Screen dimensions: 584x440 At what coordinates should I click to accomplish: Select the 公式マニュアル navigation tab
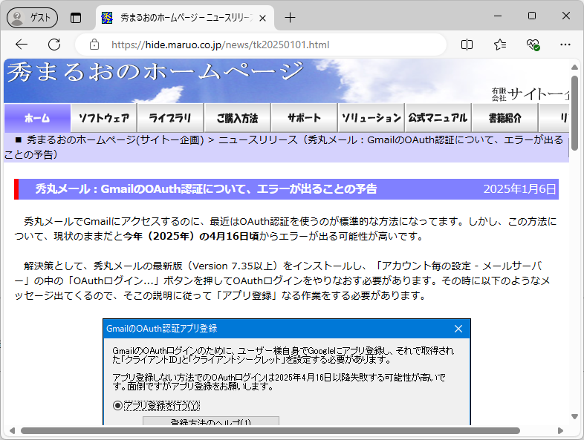(x=438, y=118)
